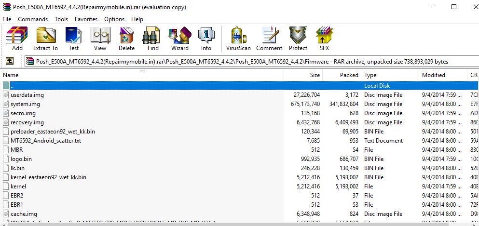Run VirusScan on the archive
479x226 pixels.
pyautogui.click(x=238, y=39)
